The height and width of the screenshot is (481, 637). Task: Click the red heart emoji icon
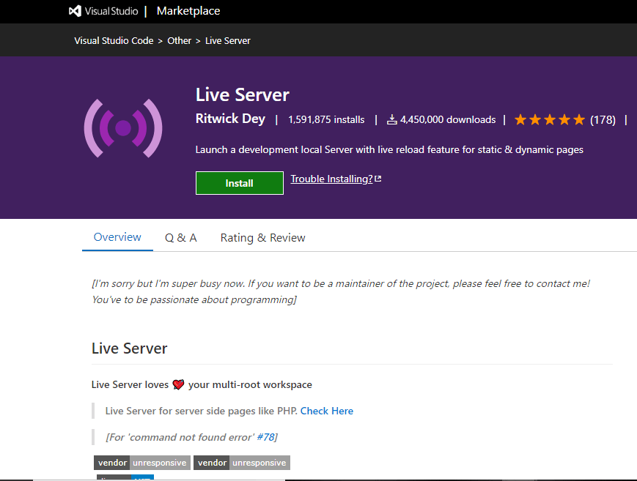click(x=178, y=384)
